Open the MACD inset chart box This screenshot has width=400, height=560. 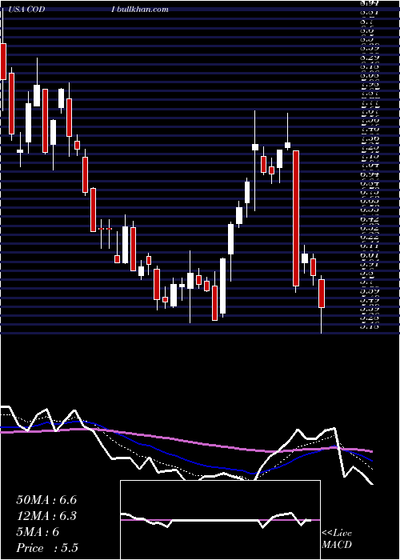click(220, 520)
